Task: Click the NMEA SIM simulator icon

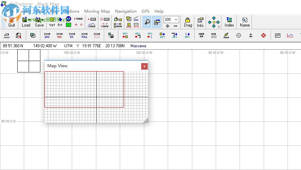Action: (201, 35)
